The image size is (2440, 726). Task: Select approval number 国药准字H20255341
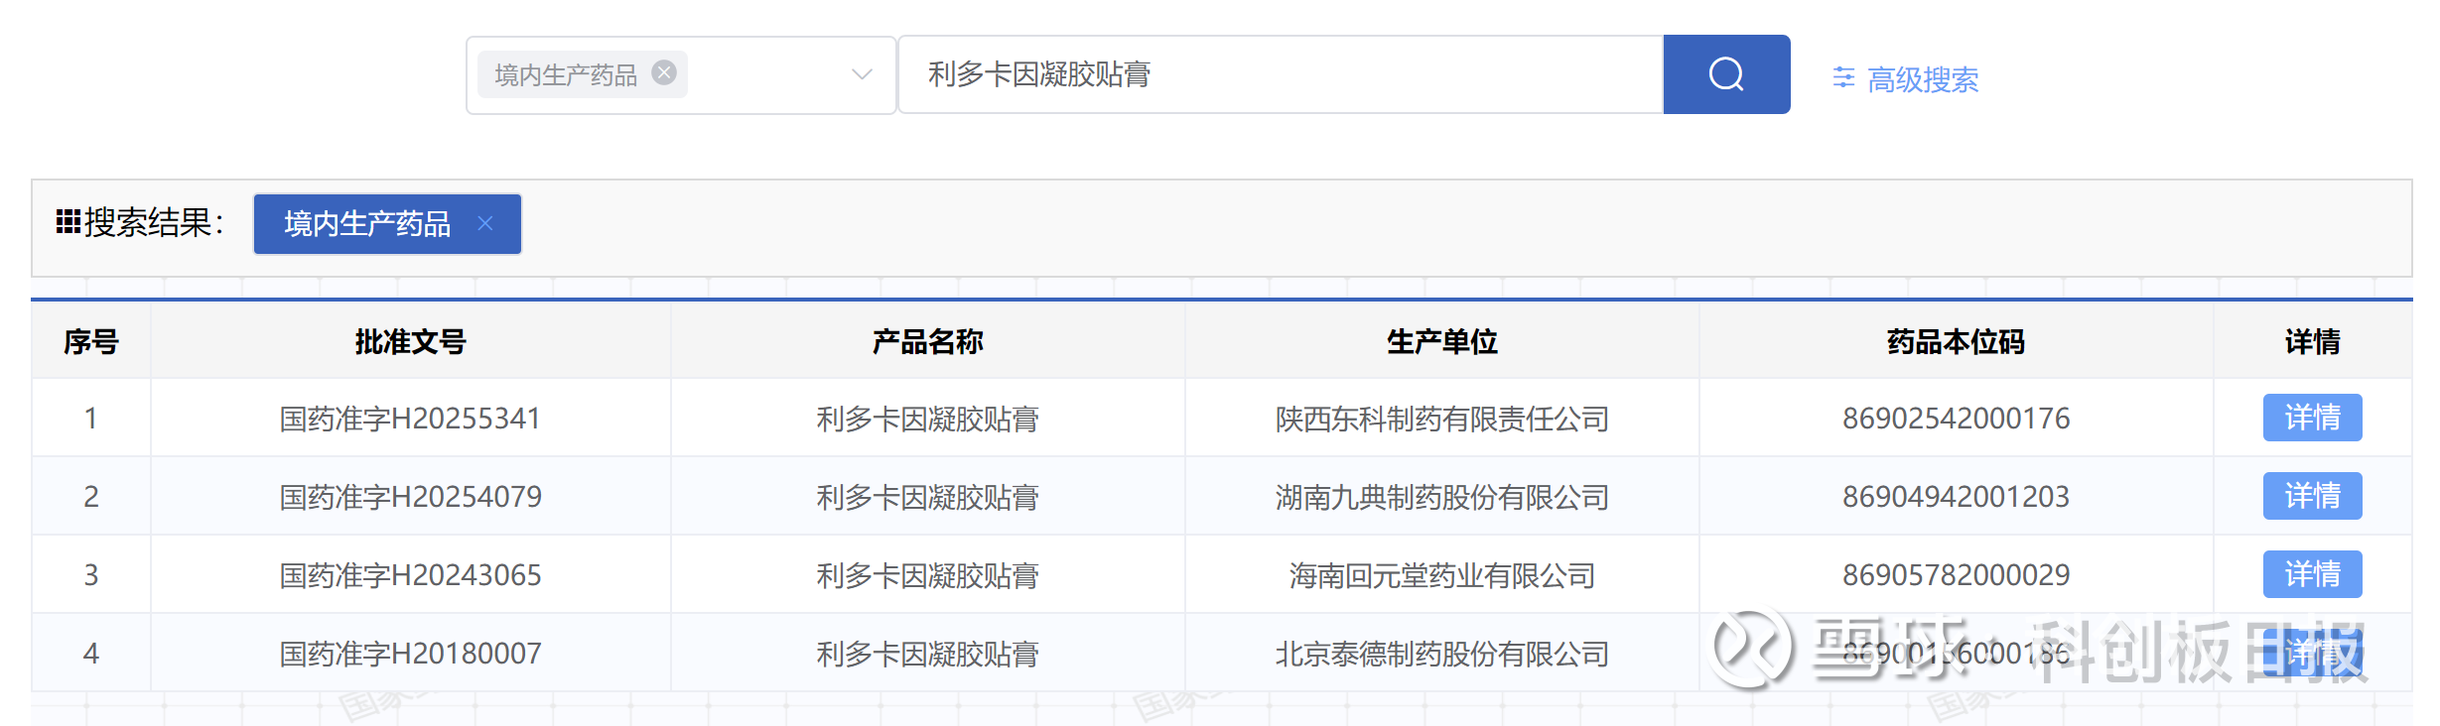click(x=410, y=419)
